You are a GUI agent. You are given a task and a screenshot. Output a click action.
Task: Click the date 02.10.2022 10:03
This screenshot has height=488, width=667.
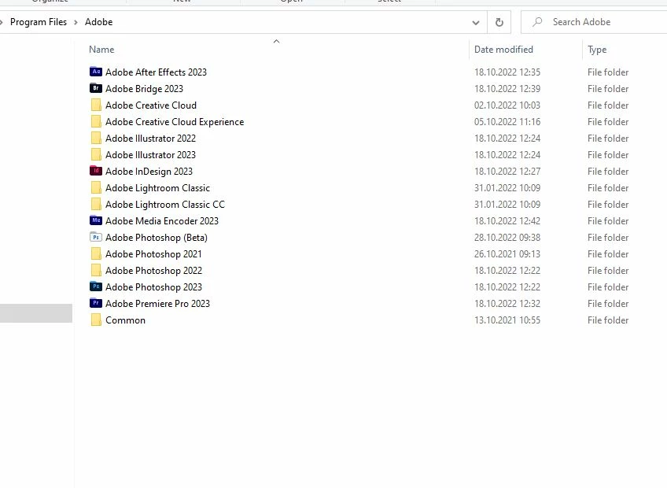(507, 105)
